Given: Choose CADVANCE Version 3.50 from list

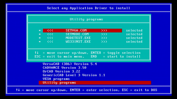Looking at the screenshot, I should pos(64,68).
